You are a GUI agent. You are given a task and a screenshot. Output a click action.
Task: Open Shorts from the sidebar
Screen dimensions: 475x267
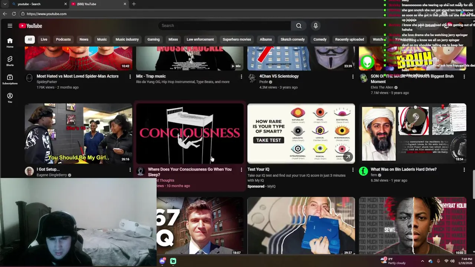(x=10, y=61)
